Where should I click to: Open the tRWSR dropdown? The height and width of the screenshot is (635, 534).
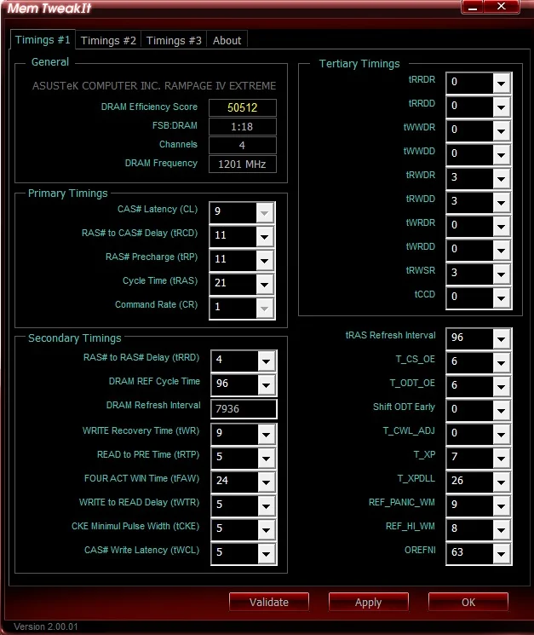tap(502, 274)
